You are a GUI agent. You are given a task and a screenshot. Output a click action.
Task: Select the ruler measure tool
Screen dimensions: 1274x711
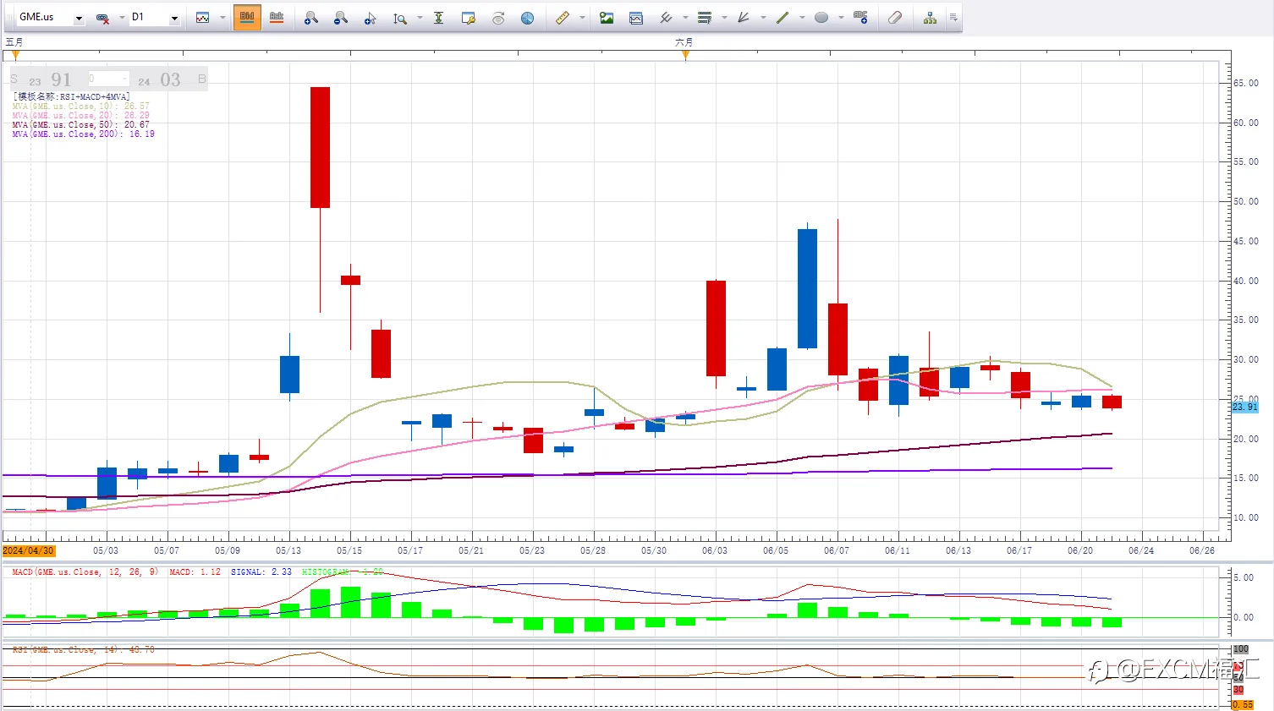pyautogui.click(x=563, y=18)
